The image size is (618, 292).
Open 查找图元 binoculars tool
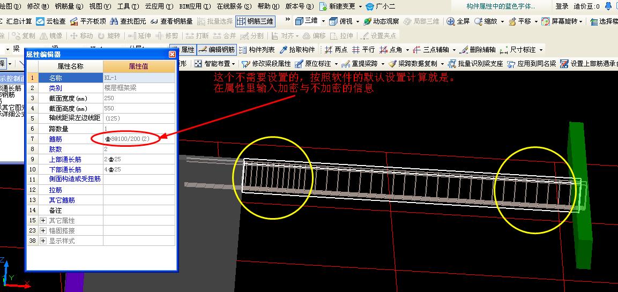(x=128, y=21)
